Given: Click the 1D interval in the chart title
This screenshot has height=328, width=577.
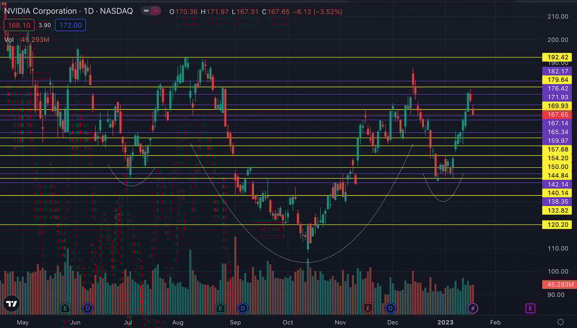Looking at the screenshot, I should (88, 11).
